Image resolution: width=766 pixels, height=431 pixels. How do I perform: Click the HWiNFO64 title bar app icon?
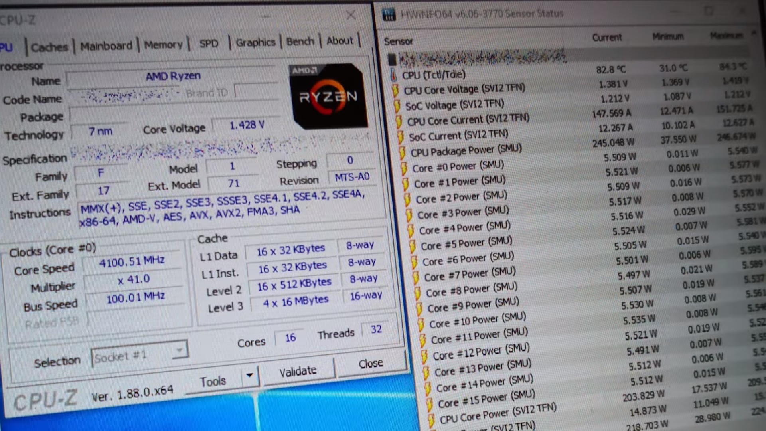pyautogui.click(x=389, y=15)
